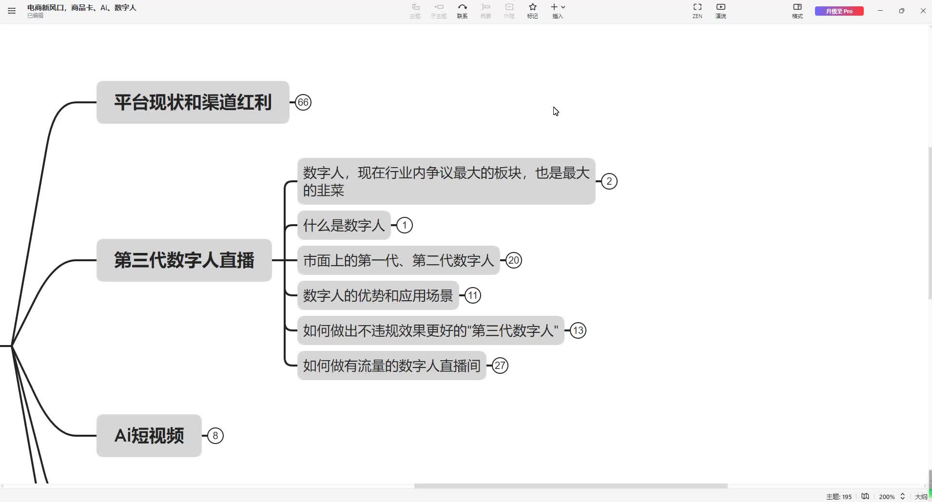Image resolution: width=932 pixels, height=502 pixels.
Task: Open the hamburger main menu
Action: click(x=12, y=11)
